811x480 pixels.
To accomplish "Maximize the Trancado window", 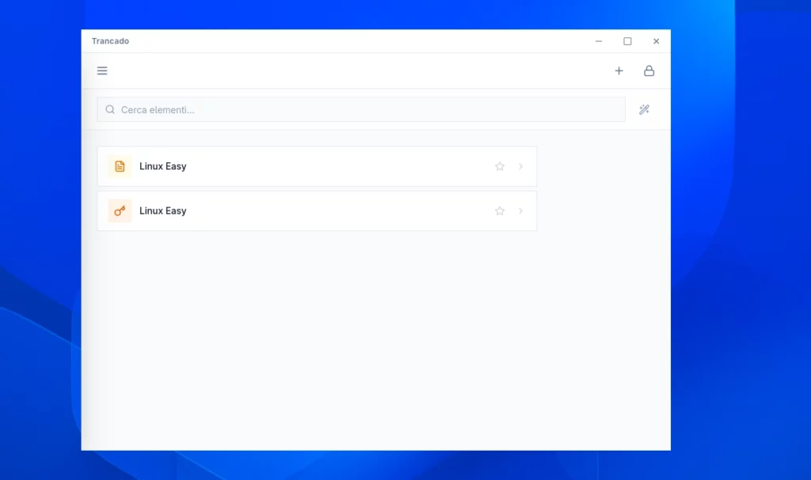I will coord(627,41).
